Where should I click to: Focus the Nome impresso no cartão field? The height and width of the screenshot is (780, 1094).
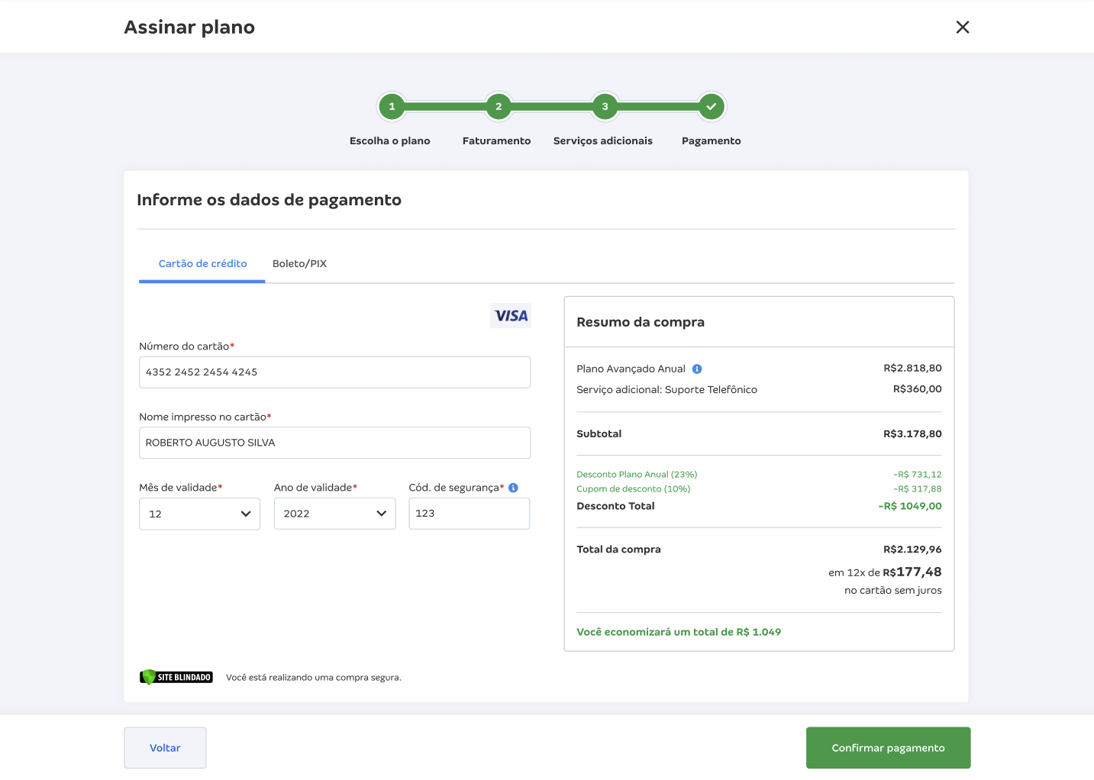(334, 443)
